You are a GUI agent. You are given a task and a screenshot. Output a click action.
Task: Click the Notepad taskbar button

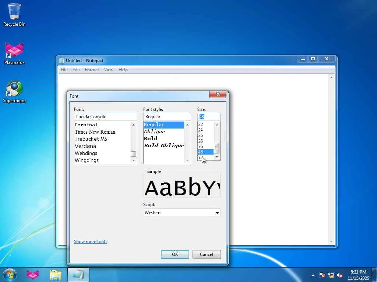tap(78, 275)
